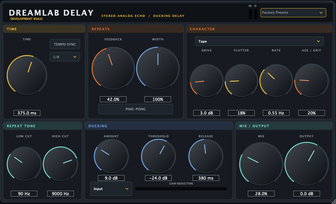Click the DUCKING section header
This screenshot has width=336, height=204.
click(159, 126)
